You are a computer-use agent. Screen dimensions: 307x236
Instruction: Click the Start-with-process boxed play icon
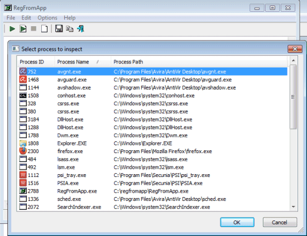click(x=23, y=29)
